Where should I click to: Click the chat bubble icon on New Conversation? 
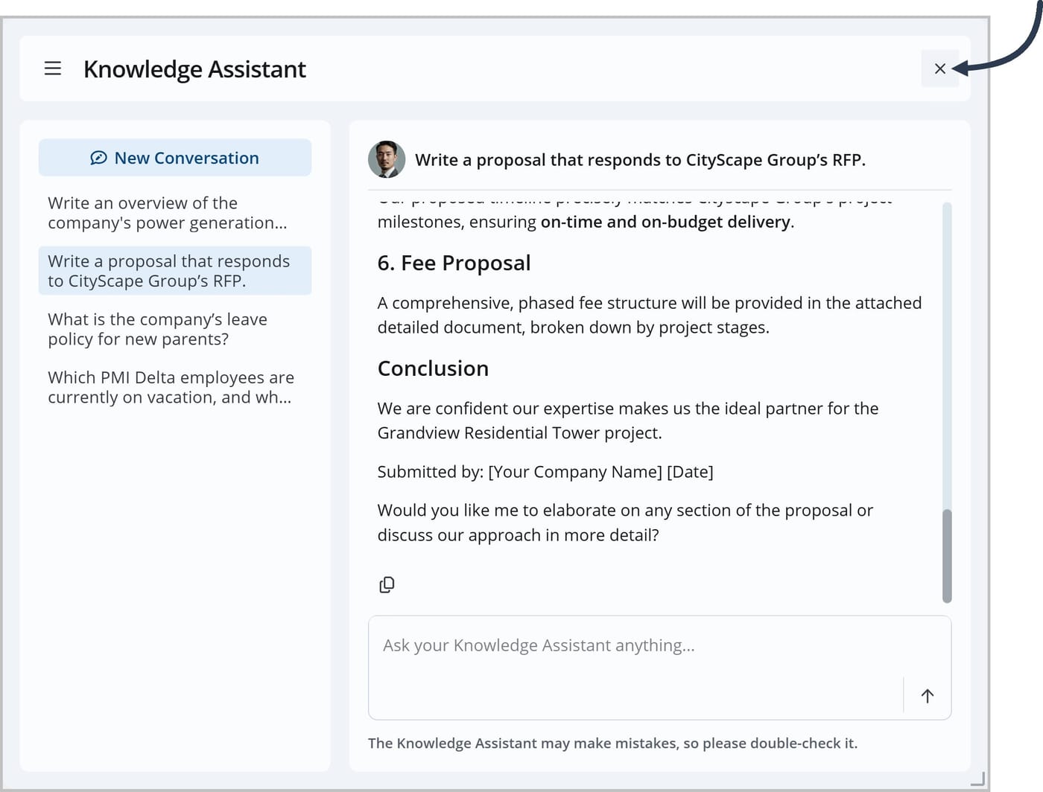98,158
